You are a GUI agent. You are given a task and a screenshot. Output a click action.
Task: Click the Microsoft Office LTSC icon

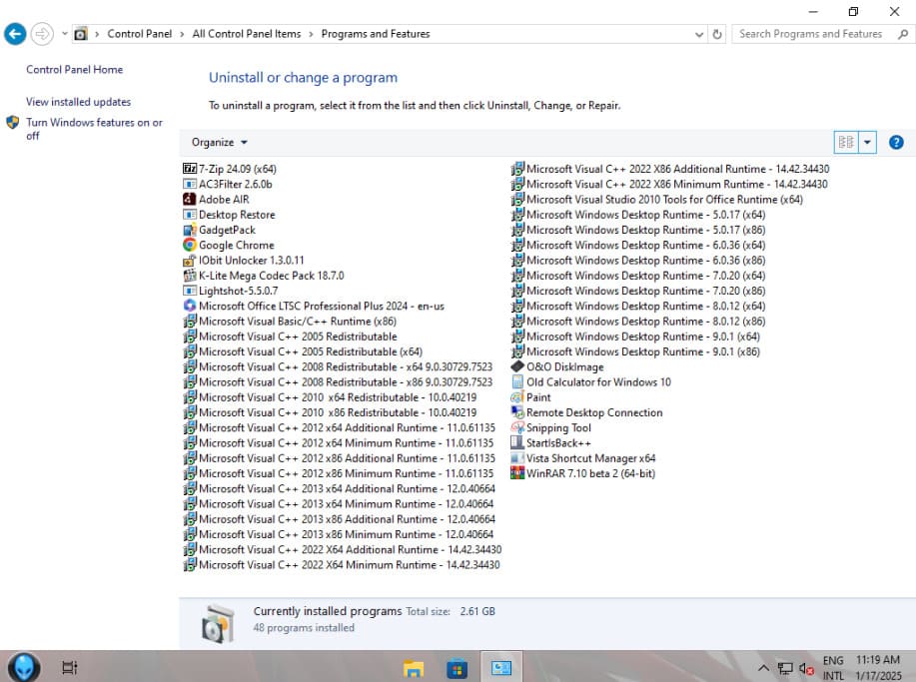pos(189,306)
